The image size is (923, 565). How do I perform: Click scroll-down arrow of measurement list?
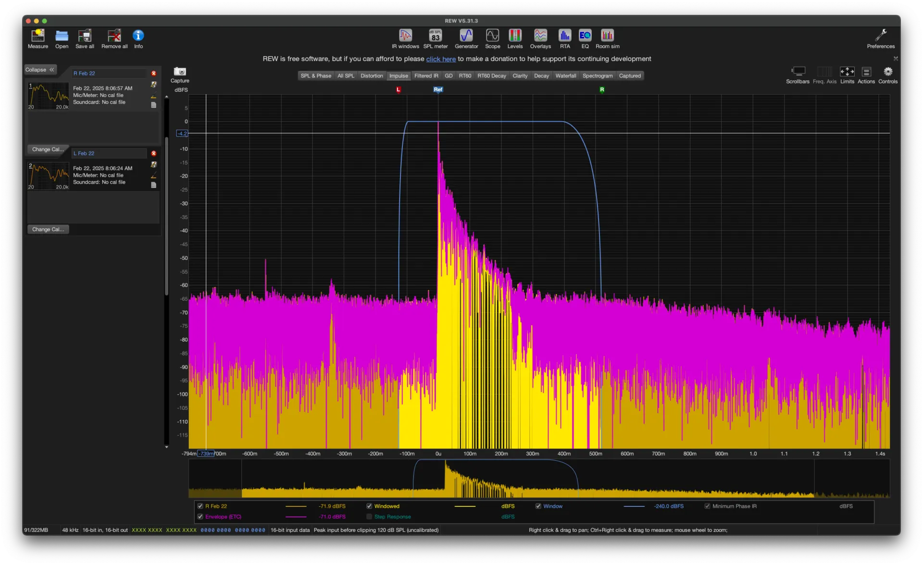pyautogui.click(x=166, y=447)
